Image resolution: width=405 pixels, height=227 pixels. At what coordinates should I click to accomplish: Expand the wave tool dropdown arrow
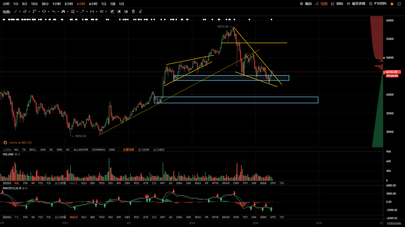58,12
